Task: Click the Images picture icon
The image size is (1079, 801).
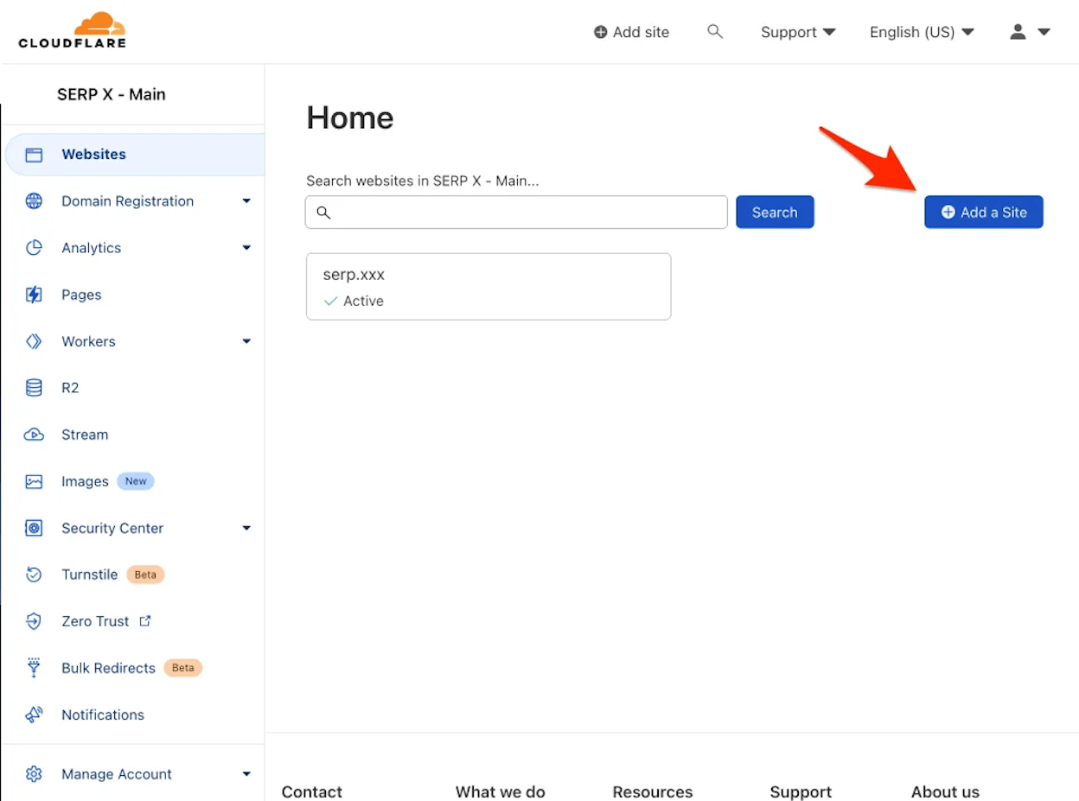Action: point(34,481)
